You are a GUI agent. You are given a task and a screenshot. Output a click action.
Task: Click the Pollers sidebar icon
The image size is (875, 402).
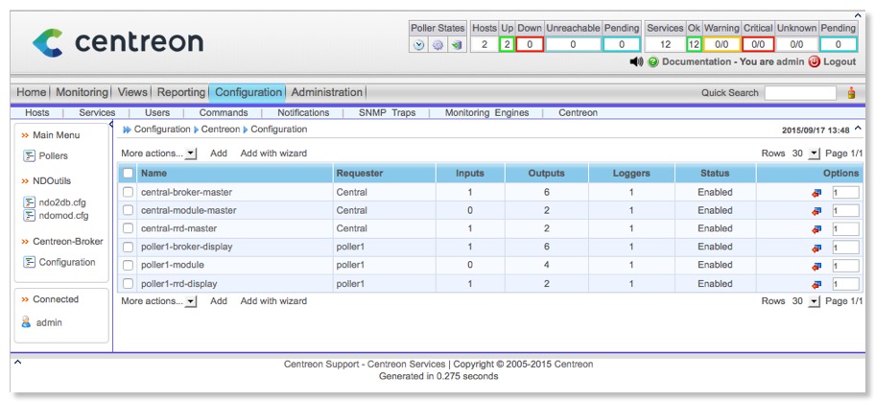[x=29, y=156]
